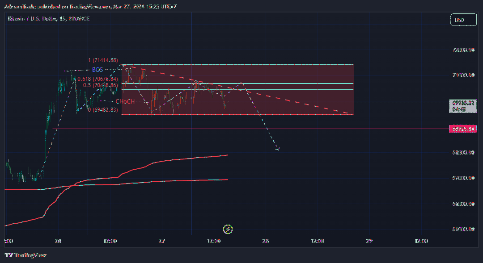Click the 72000.00 price axis label

point(463,50)
